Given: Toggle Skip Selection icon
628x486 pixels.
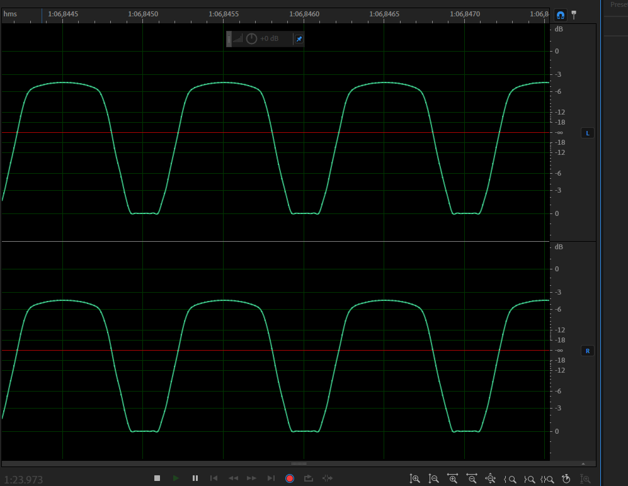Looking at the screenshot, I should point(328,478).
